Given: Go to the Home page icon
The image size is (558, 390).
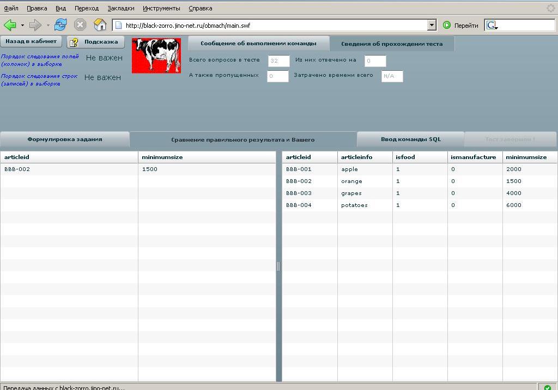Looking at the screenshot, I should click(x=100, y=25).
